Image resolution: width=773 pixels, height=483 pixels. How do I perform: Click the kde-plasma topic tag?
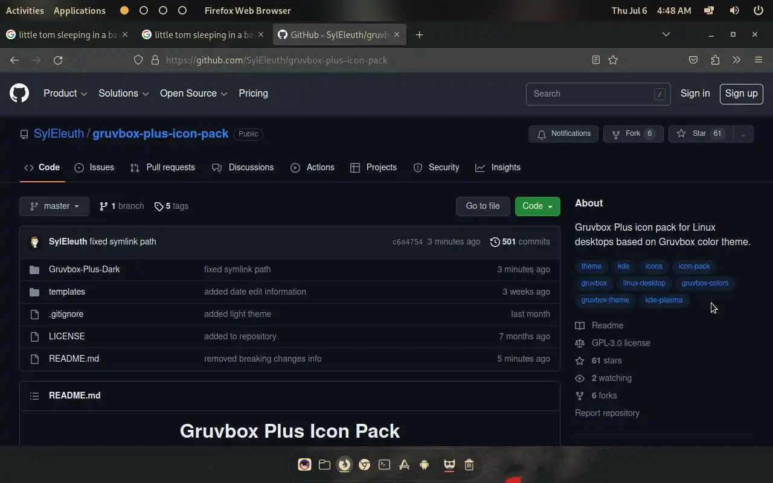(x=664, y=300)
